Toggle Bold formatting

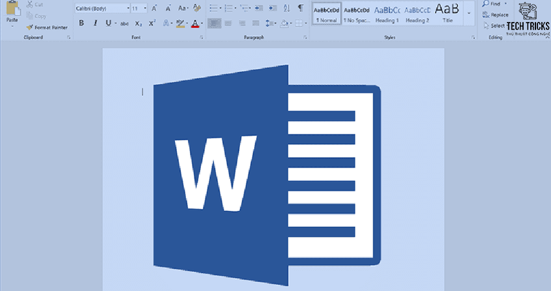(82, 23)
